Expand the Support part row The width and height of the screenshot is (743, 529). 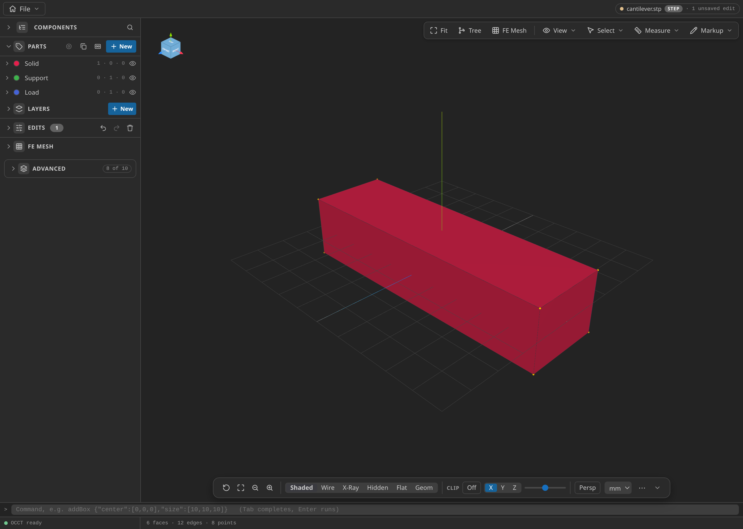tap(7, 78)
